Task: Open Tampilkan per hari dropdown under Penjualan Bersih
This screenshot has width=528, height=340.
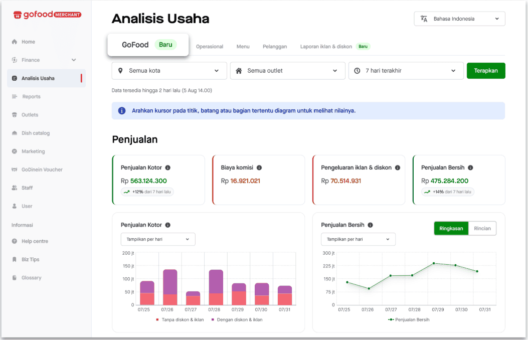Action: (x=358, y=239)
